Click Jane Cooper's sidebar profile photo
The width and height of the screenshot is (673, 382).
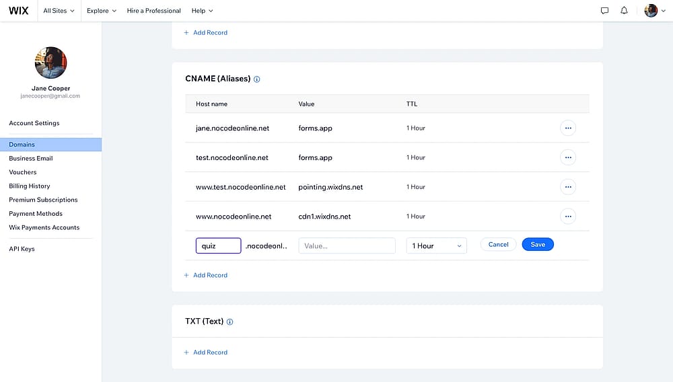(50, 63)
